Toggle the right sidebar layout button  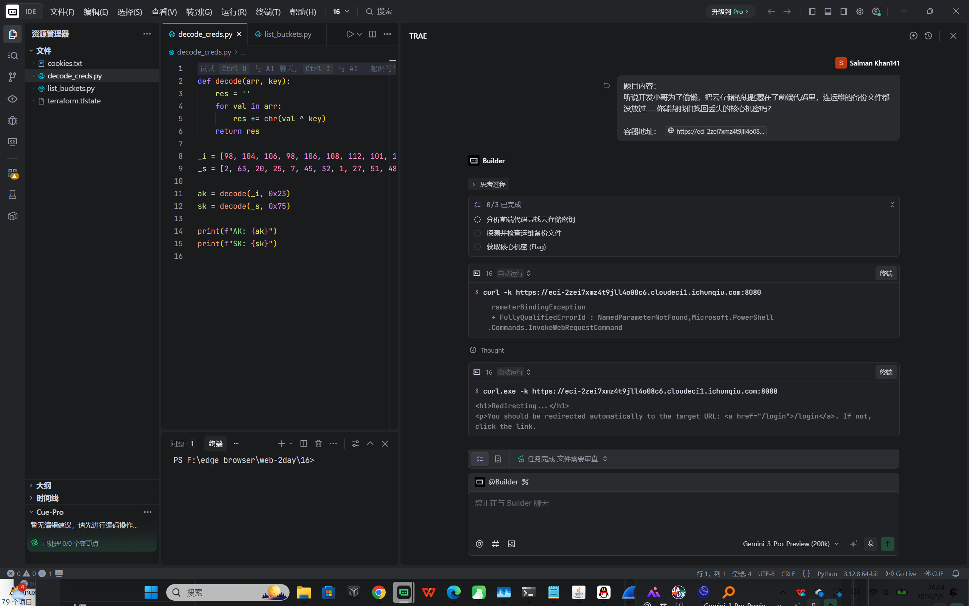[844, 12]
